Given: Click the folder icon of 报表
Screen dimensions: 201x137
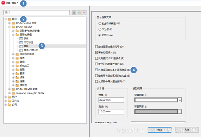Looking at the screenshot, I should (17, 58).
